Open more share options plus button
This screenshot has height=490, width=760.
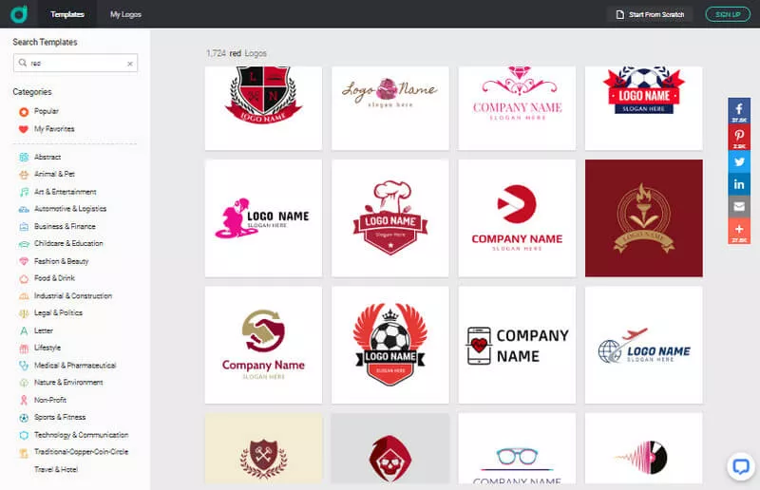[739, 231]
